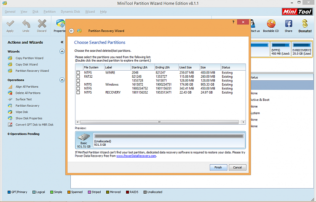Open the Bootable CD icon

coord(271,24)
